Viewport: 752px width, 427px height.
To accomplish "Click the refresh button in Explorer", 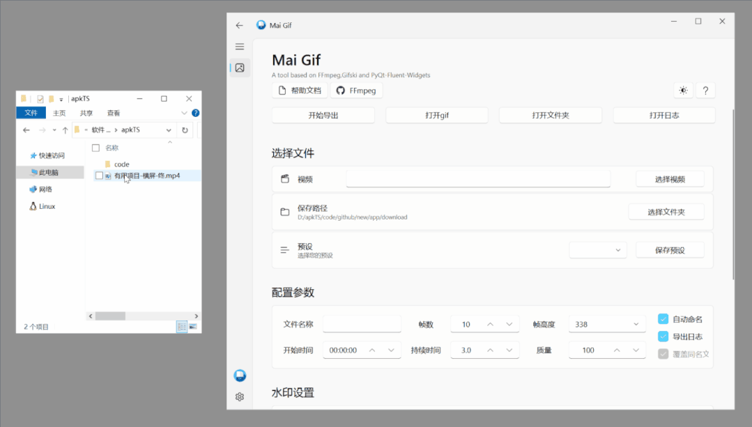I will tap(185, 130).
